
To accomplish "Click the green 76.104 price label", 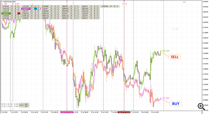I will [x=166, y=51].
